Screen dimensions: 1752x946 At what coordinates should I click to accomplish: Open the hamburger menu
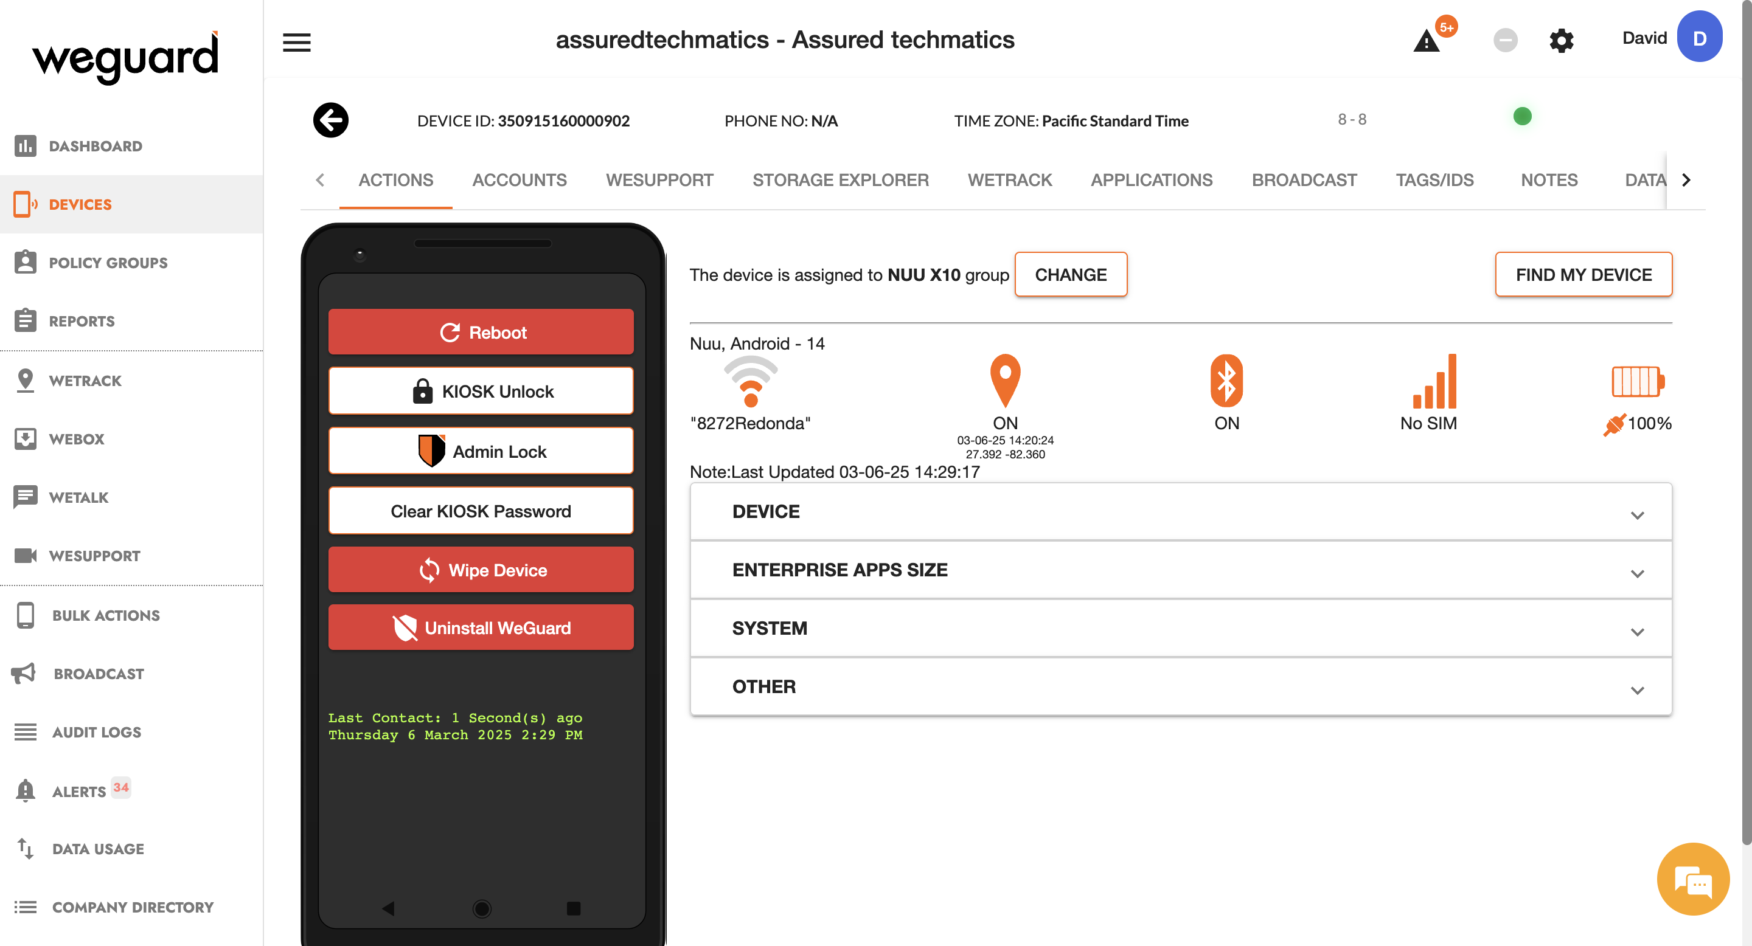coord(296,42)
